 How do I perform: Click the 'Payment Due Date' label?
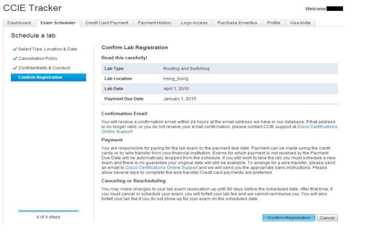(x=124, y=99)
